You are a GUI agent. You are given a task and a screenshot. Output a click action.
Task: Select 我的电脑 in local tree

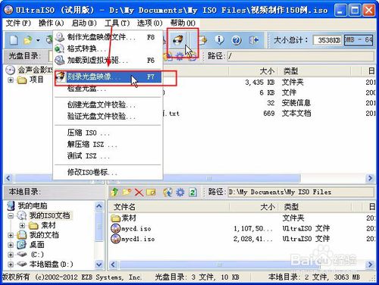coord(33,206)
